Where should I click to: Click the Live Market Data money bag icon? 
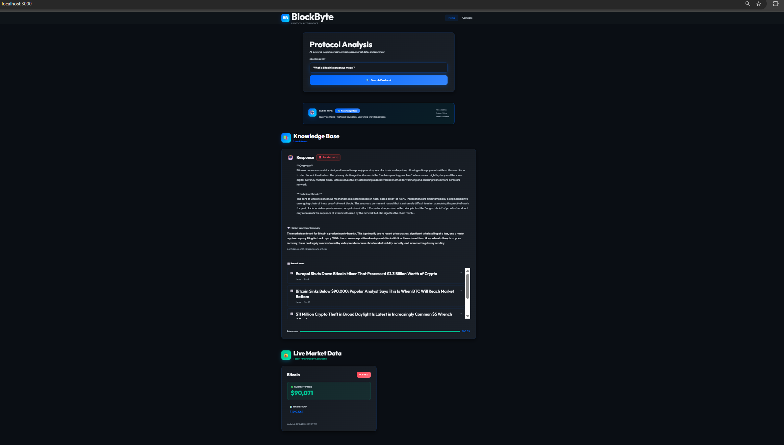point(286,355)
